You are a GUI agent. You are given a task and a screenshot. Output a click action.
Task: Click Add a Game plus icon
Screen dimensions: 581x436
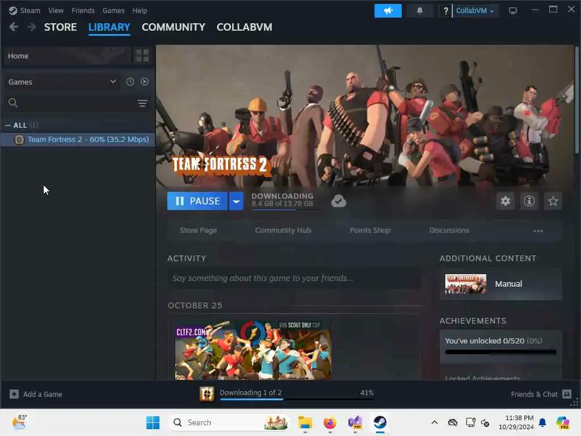14,394
